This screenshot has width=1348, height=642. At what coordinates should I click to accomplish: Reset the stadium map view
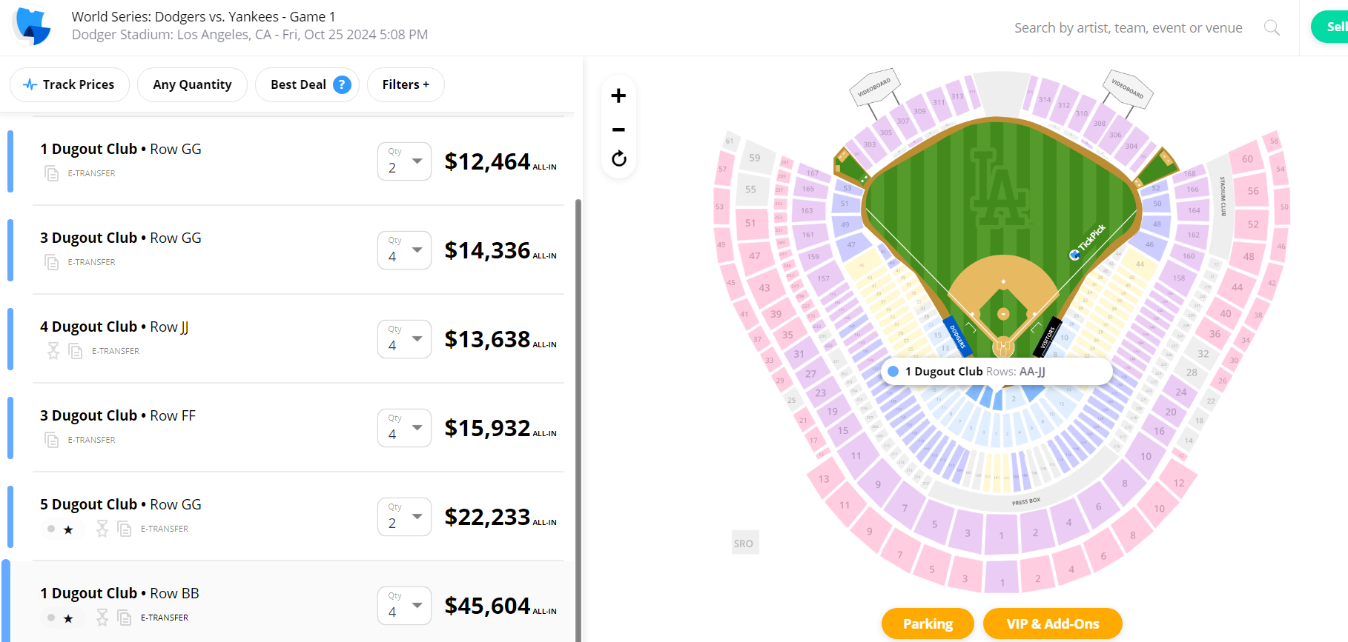click(x=618, y=158)
